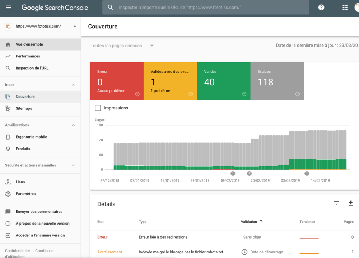The height and width of the screenshot is (258, 359).
Task: Enable the Impressions checkbox
Action: pyautogui.click(x=98, y=108)
